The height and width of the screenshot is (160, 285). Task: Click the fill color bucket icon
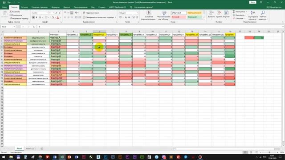click(53, 17)
